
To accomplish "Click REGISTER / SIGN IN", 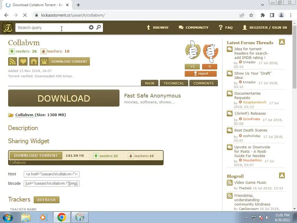I will (265, 28).
